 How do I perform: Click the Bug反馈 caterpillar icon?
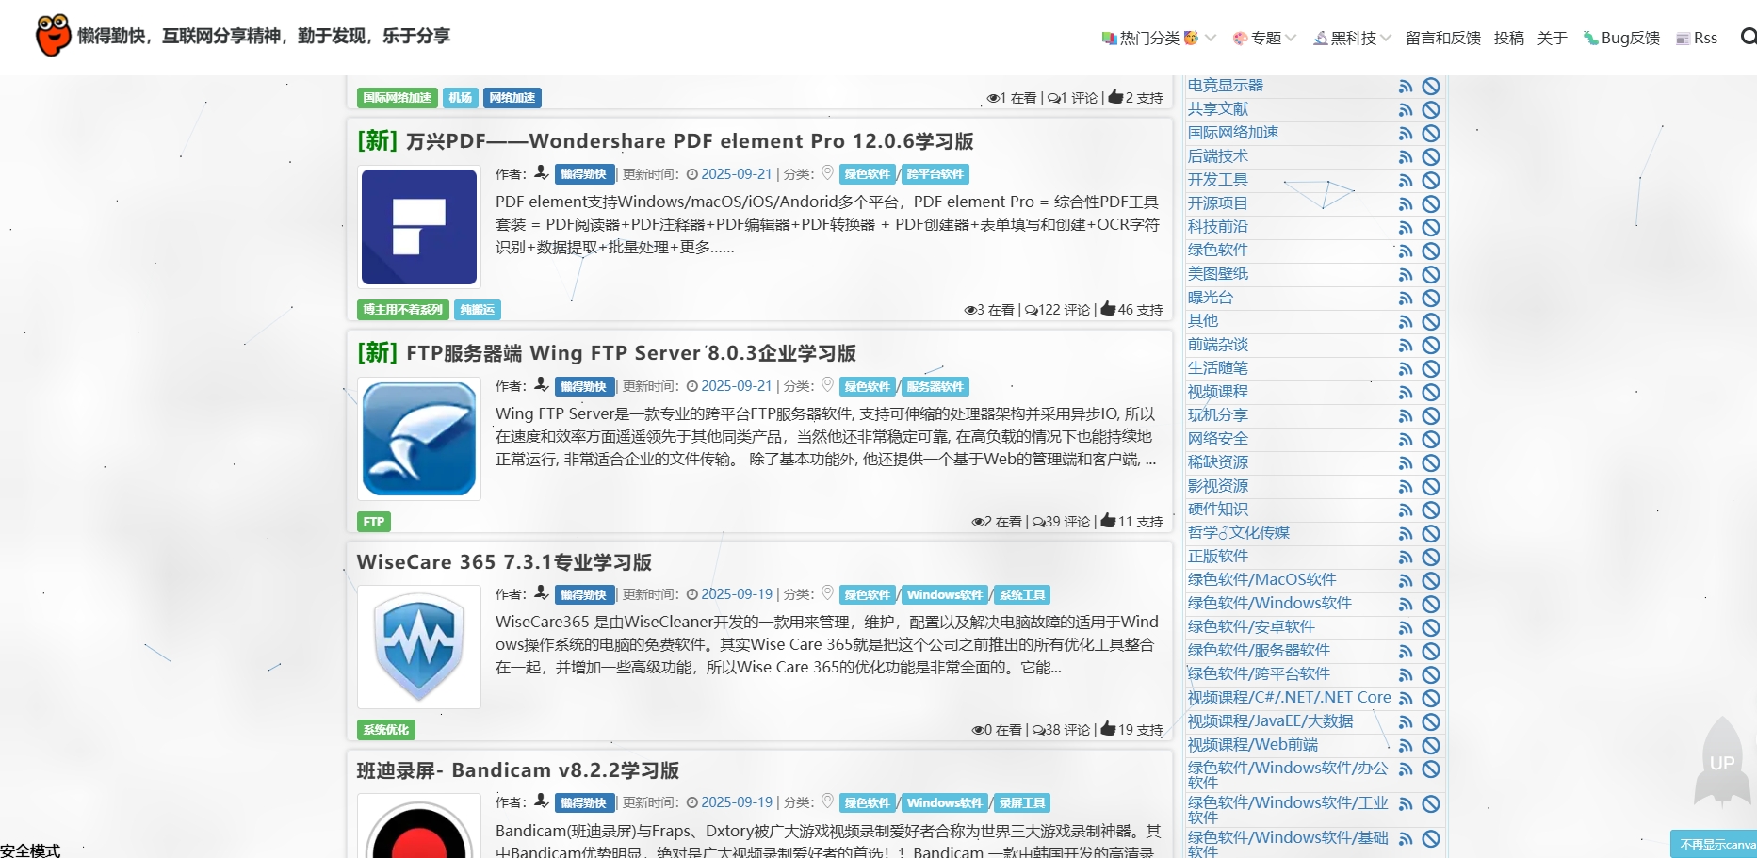click(x=1590, y=39)
